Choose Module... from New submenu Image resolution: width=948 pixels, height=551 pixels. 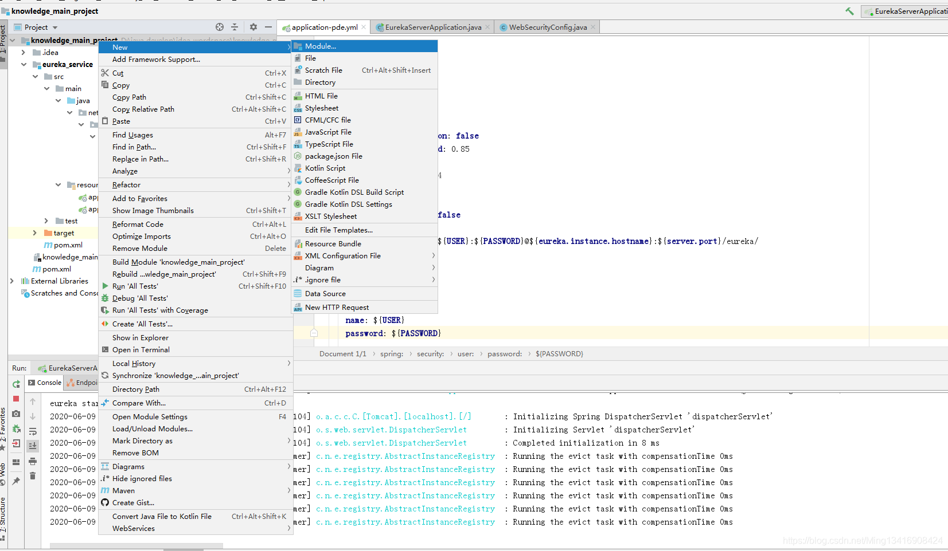pos(365,46)
